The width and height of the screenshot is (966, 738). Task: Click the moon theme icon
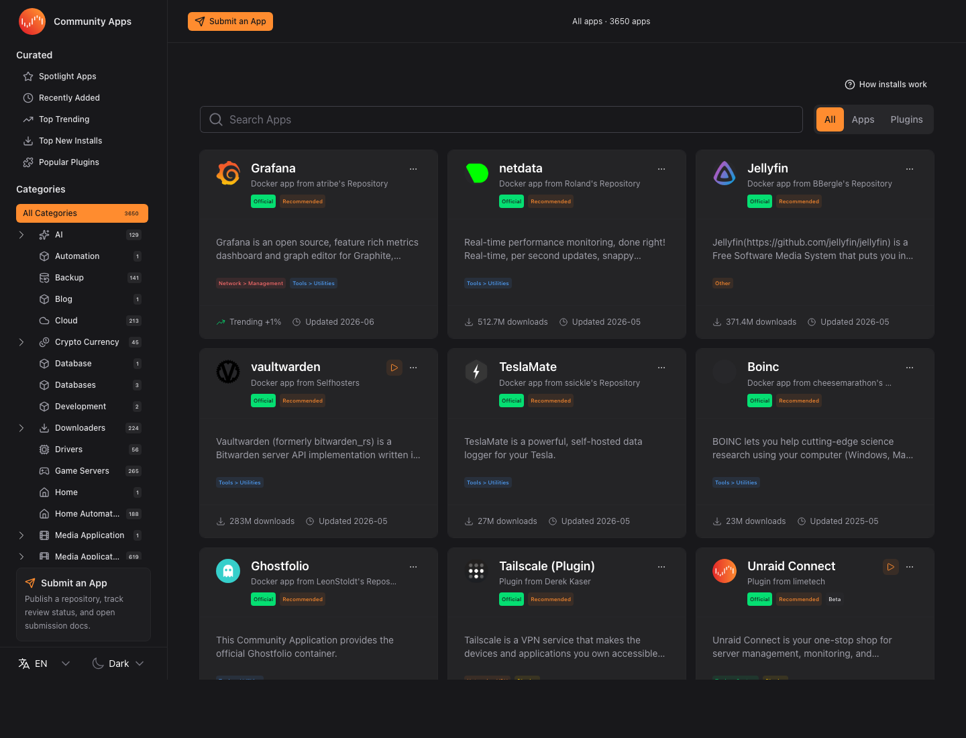(98, 664)
